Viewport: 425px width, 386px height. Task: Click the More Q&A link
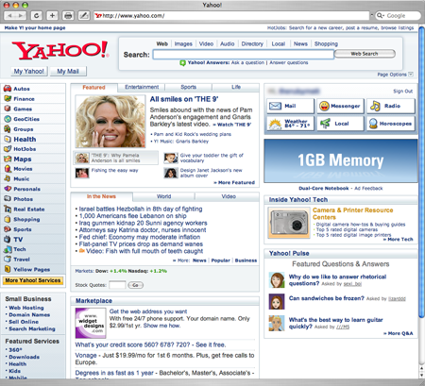pos(399,333)
